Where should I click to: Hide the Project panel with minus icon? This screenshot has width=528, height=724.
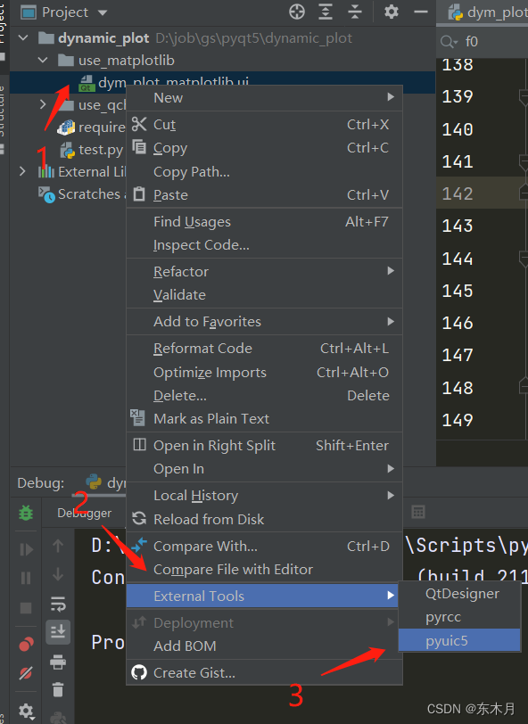(420, 12)
